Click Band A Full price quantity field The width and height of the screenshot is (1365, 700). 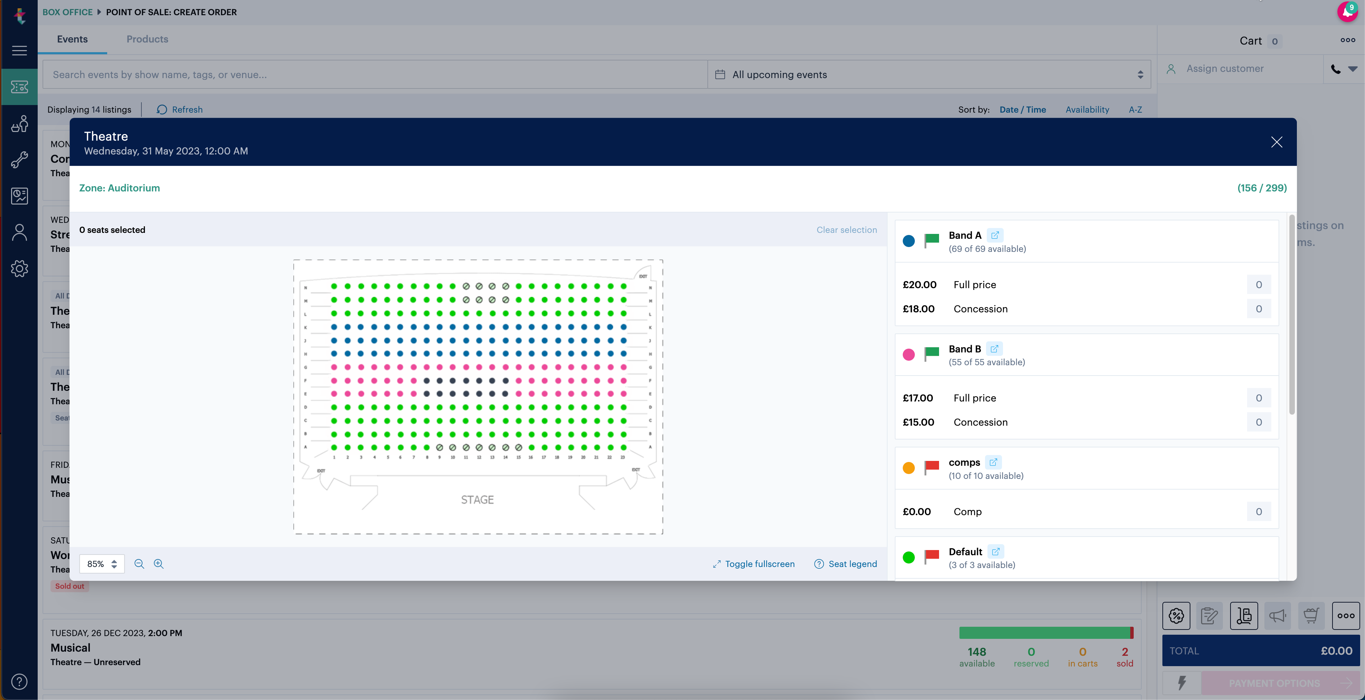[x=1259, y=285]
